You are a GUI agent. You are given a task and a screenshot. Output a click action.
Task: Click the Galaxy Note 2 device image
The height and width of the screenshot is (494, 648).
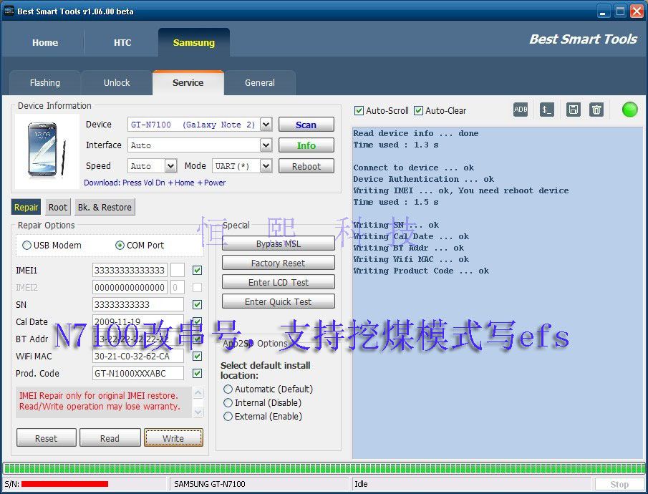pos(46,150)
